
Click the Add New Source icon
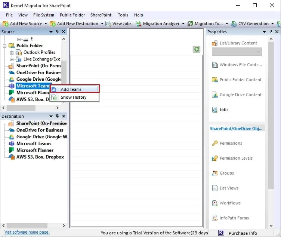[6, 24]
